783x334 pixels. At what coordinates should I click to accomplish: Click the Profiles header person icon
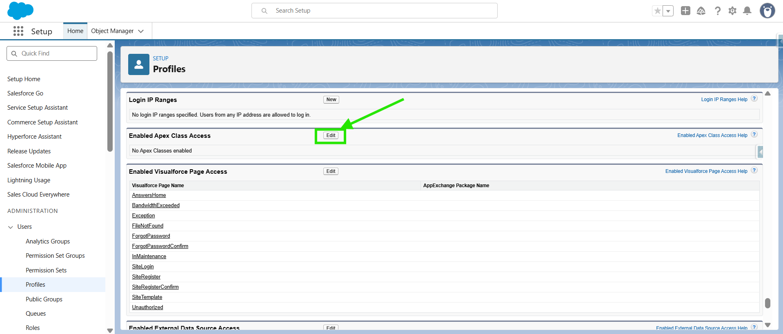[139, 64]
